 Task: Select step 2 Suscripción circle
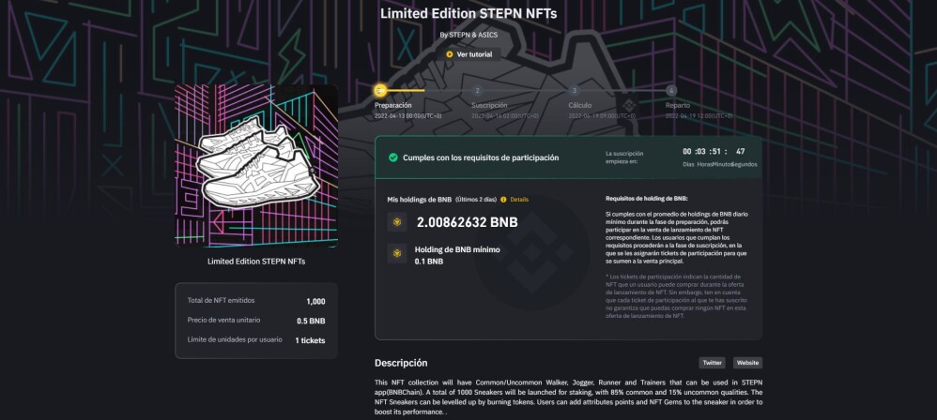[477, 91]
